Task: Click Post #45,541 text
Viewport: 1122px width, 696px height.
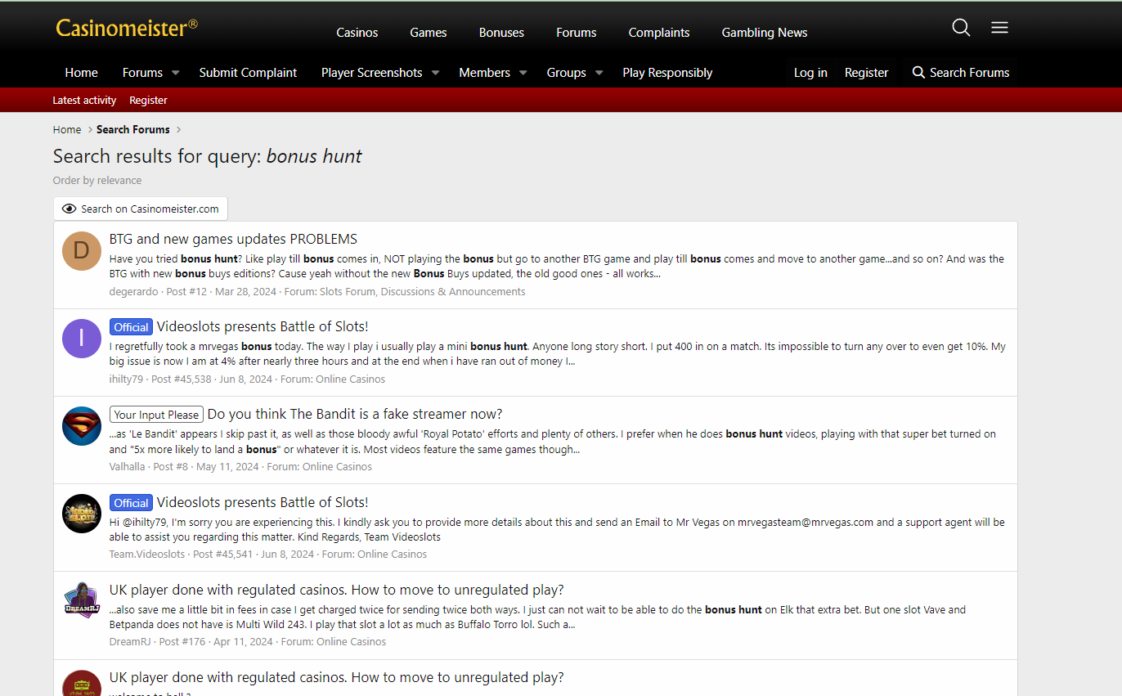Action: [x=223, y=554]
